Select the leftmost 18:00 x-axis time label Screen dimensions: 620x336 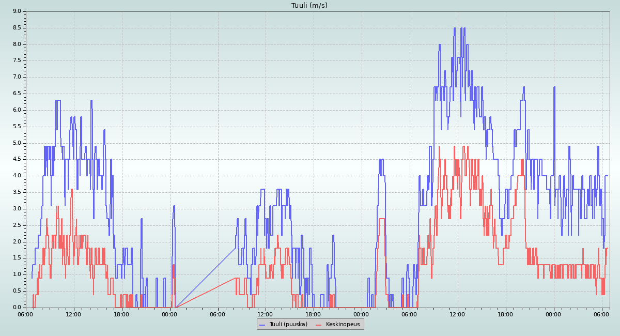point(121,314)
